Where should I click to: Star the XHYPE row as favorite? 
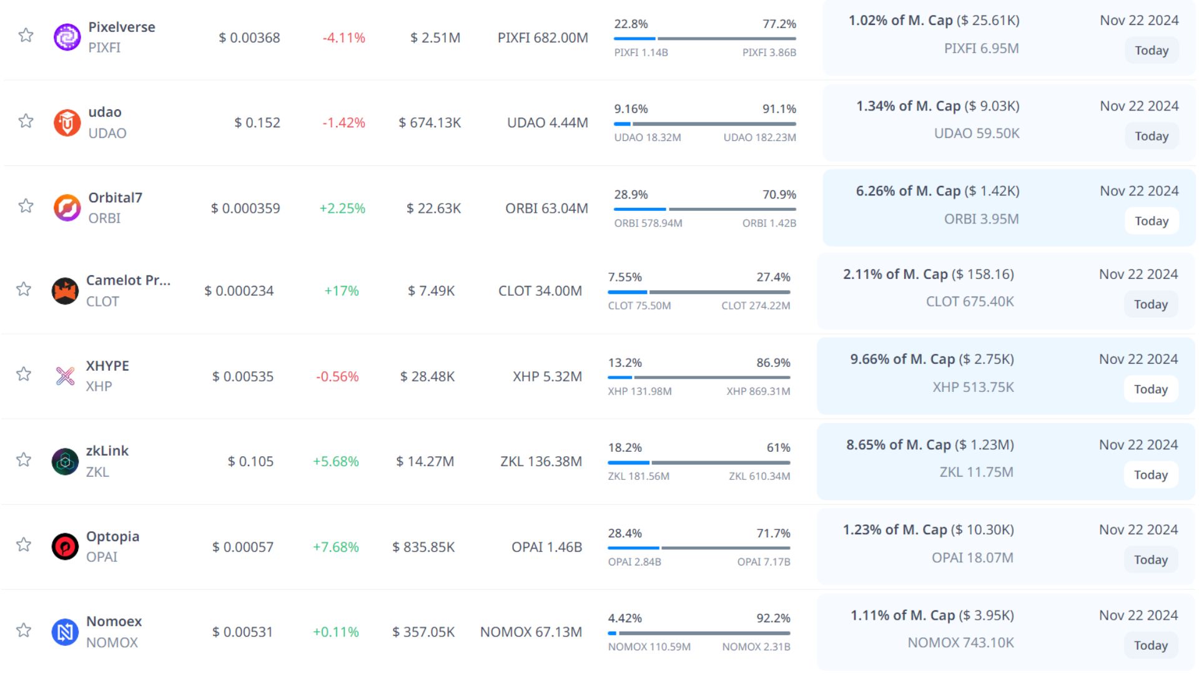24,374
